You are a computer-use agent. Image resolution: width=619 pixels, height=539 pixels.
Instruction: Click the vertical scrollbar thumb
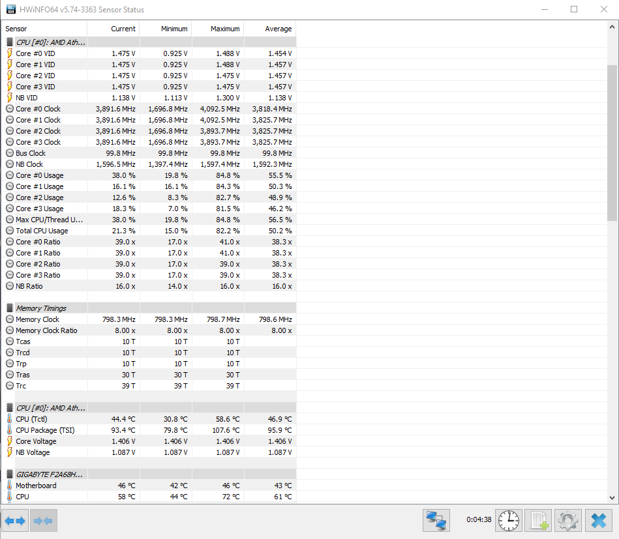[x=612, y=143]
